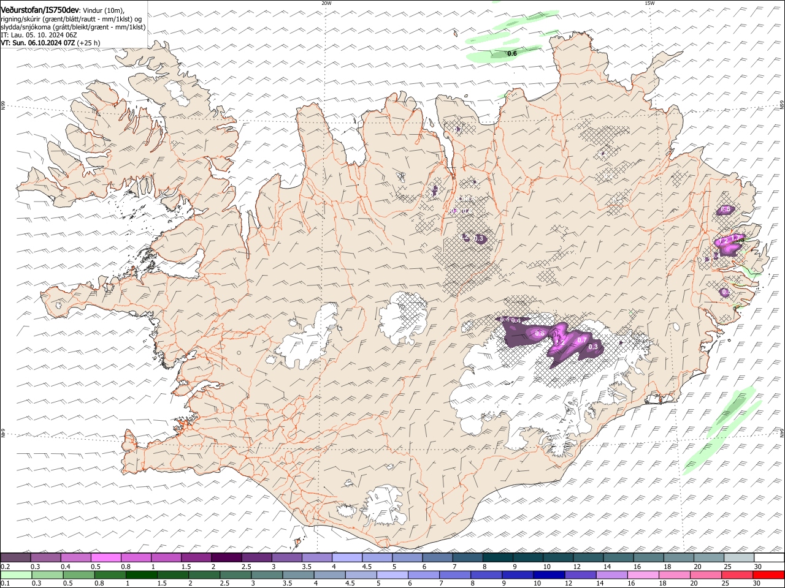Image resolution: width=785 pixels, height=588 pixels.
Task: Click the dark teal 8 swatch in top legend row
Action: tap(498, 558)
